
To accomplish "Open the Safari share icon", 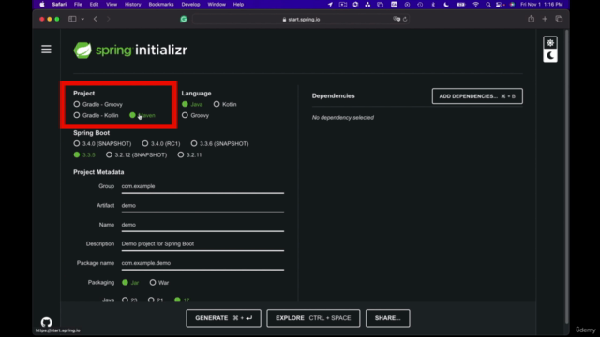I will (532, 19).
